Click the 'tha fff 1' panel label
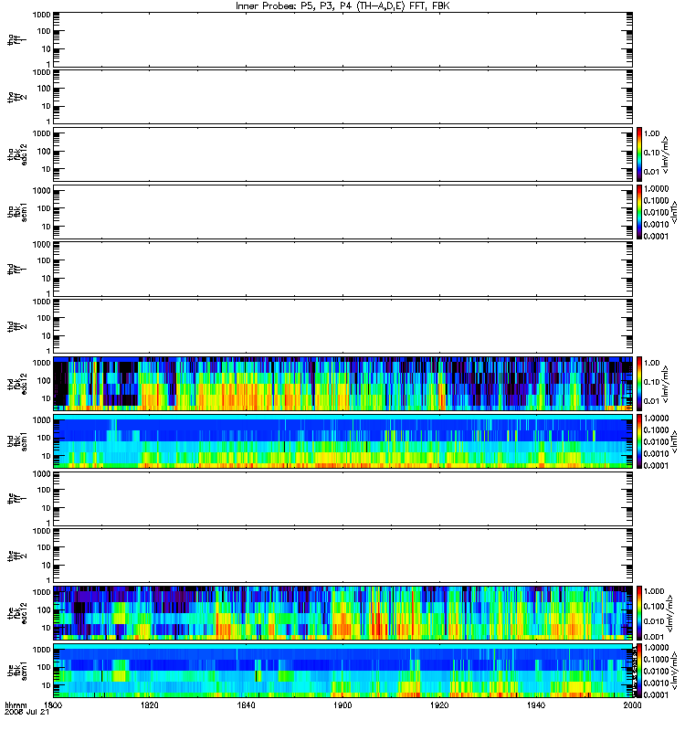 [16, 39]
